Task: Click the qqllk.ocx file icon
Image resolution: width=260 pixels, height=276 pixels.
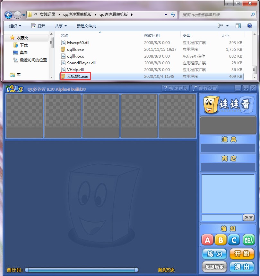Action: (63, 56)
